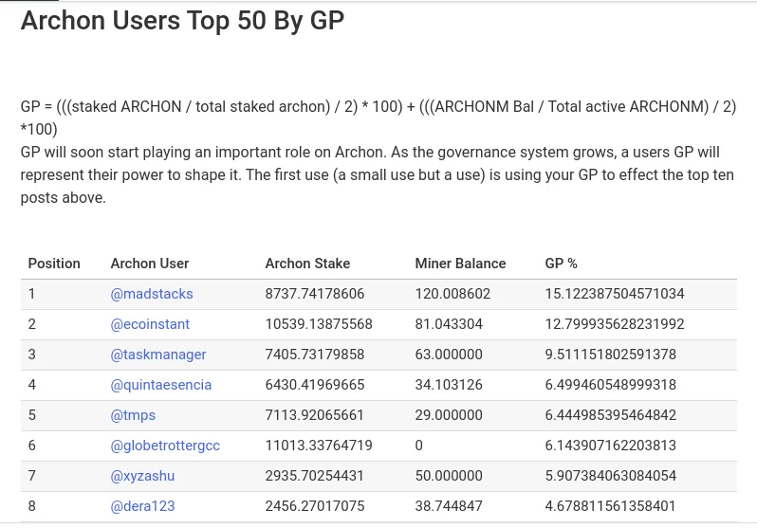Select stake value 11013.33764719
The width and height of the screenshot is (757, 528).
pyautogui.click(x=319, y=446)
